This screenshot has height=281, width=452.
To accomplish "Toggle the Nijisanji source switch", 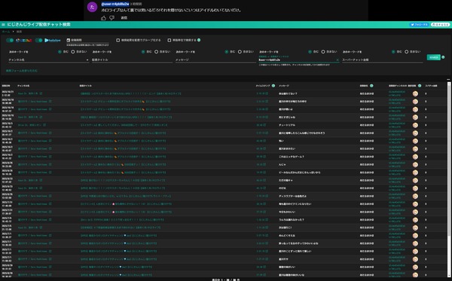I will [10, 41].
